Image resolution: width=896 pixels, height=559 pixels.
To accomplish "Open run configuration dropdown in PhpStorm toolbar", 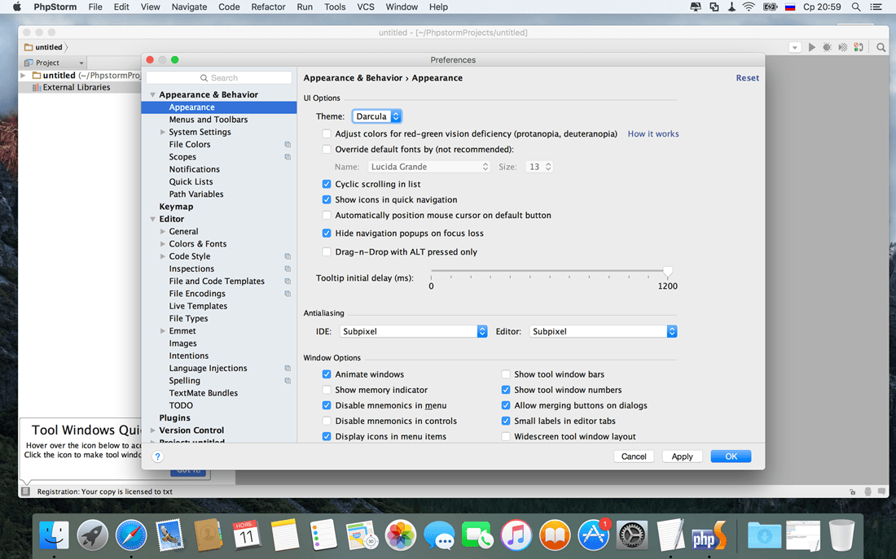I will 795,47.
